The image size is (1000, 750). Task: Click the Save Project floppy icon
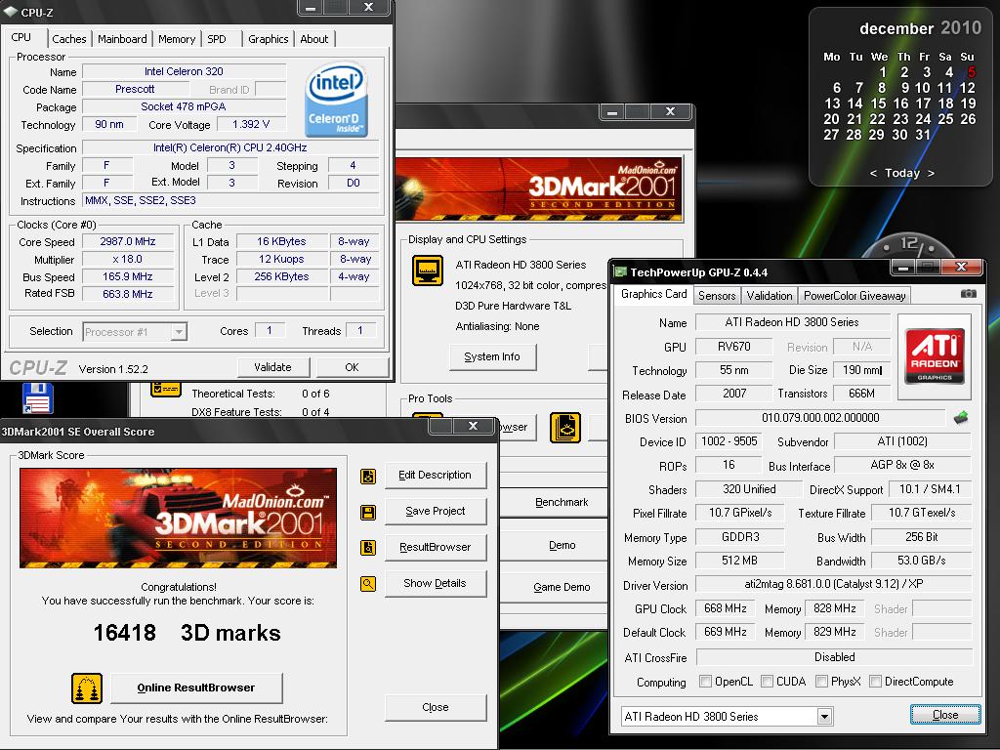click(368, 512)
